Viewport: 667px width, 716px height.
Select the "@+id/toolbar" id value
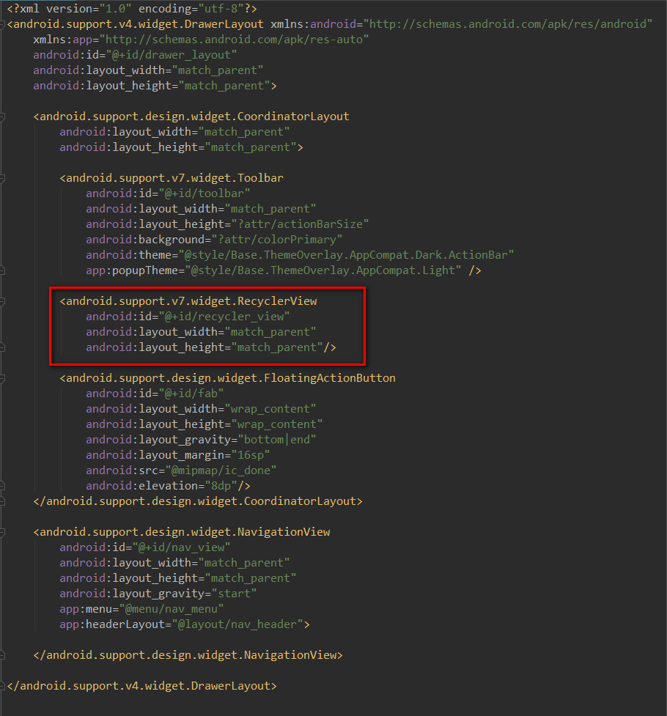tap(204, 193)
